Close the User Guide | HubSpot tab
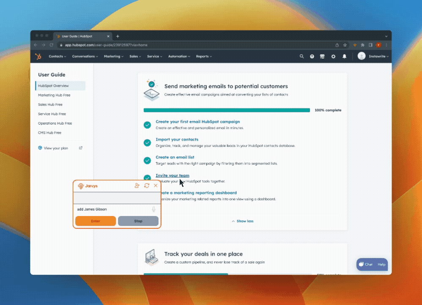The width and height of the screenshot is (422, 305). [108, 36]
